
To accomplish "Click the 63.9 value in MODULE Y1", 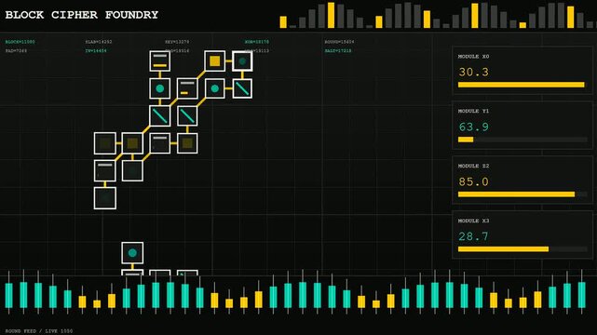I will pyautogui.click(x=473, y=127).
